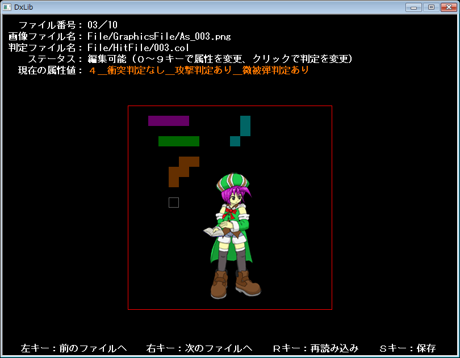Image resolution: width=460 pixels, height=358 pixels.
Task: Click the hint 右キー:次のファイルへ
Action: 199,348
